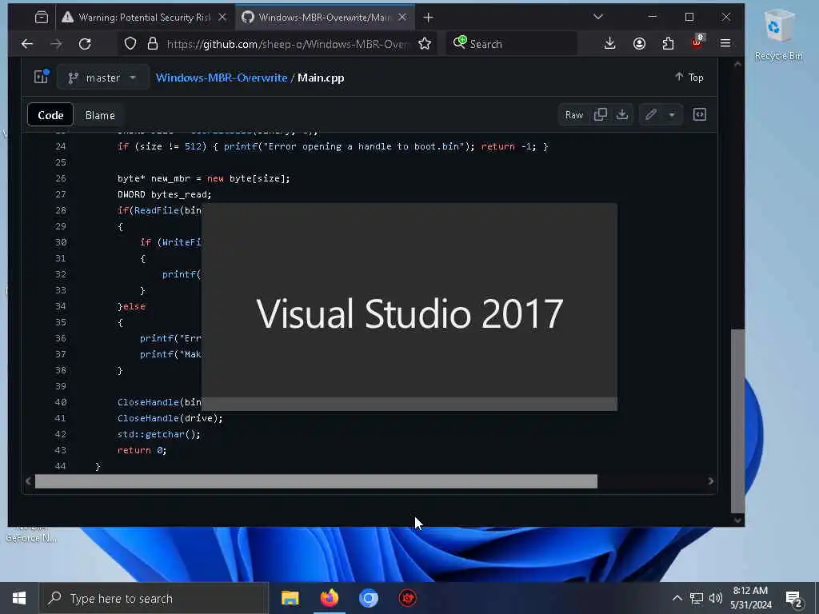Image resolution: width=819 pixels, height=614 pixels.
Task: Open Firefox View tab icon
Action: click(x=42, y=18)
